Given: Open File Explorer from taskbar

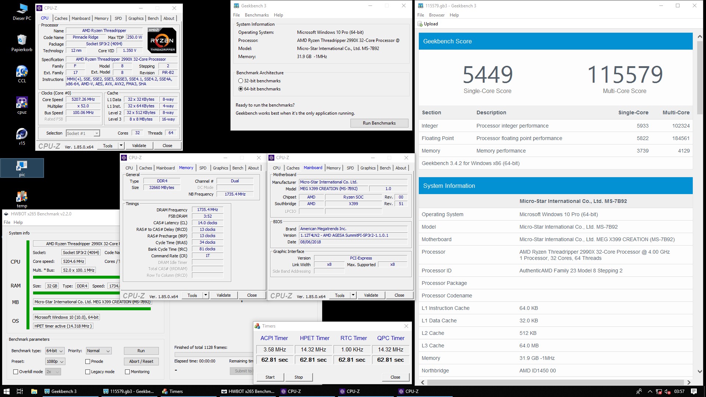Looking at the screenshot, I should click(x=34, y=391).
